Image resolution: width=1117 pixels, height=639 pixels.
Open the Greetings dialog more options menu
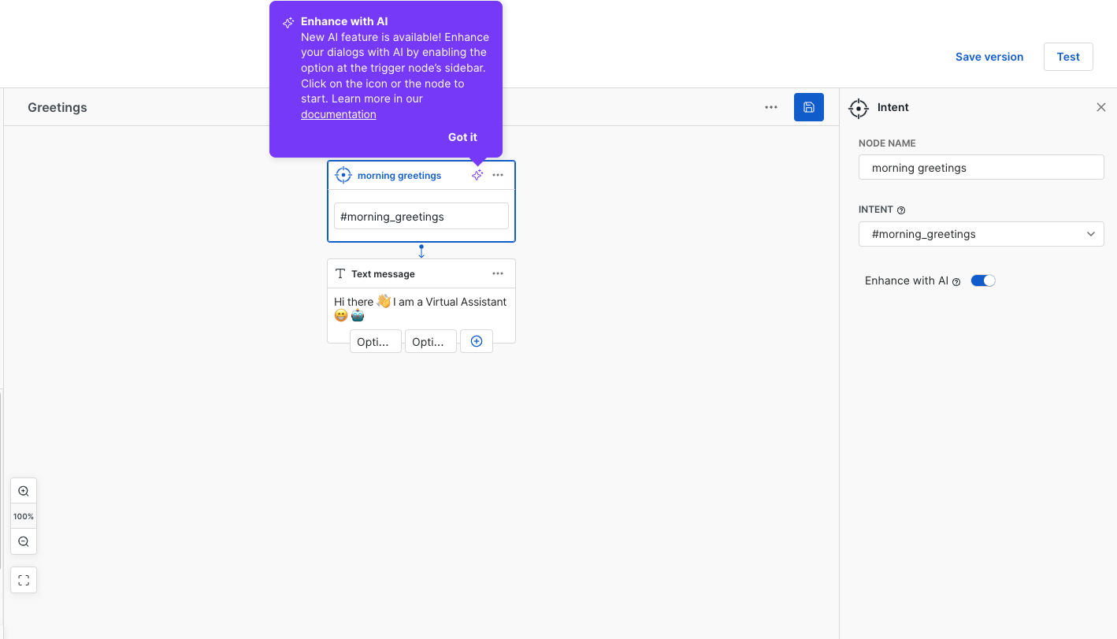point(771,107)
